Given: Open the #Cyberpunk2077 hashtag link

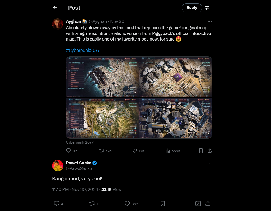Looking at the screenshot, I should (83, 50).
